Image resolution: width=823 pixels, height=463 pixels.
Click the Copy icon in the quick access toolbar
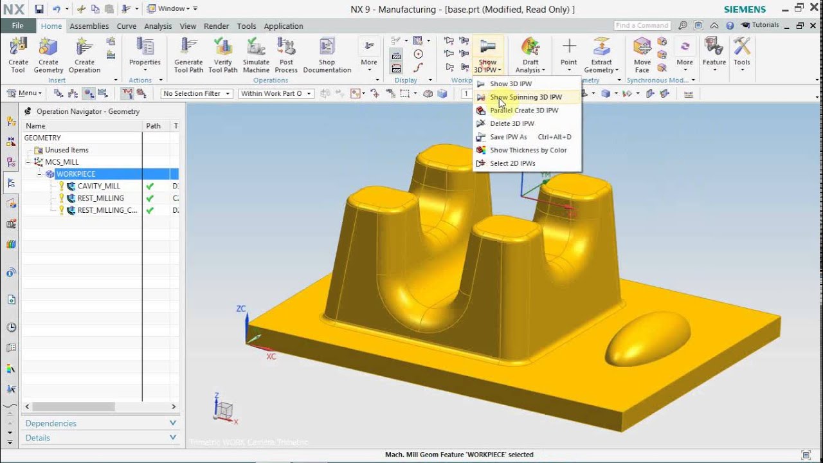pos(95,9)
